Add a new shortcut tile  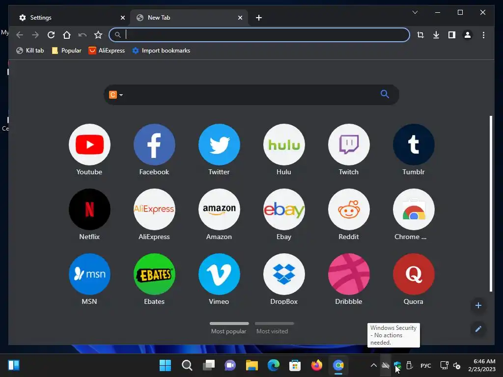click(478, 305)
